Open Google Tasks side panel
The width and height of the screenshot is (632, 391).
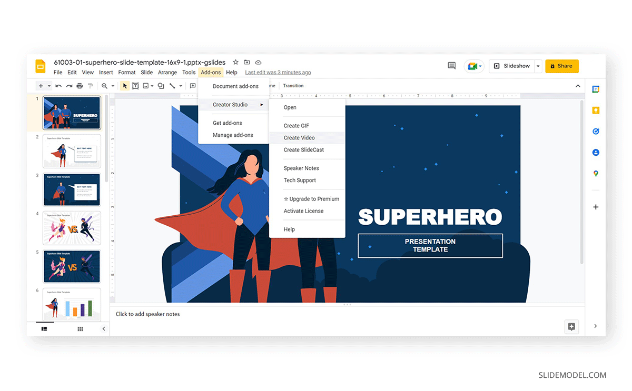596,132
